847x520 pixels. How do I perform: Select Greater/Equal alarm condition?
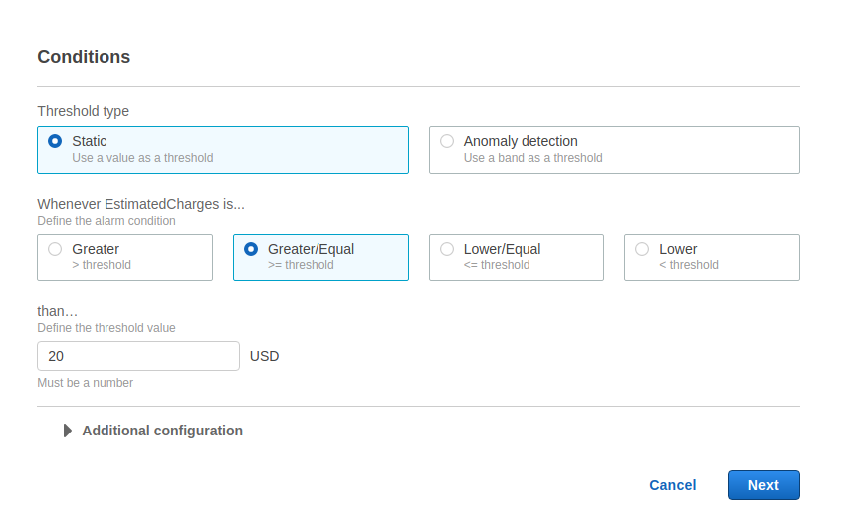[x=251, y=249]
